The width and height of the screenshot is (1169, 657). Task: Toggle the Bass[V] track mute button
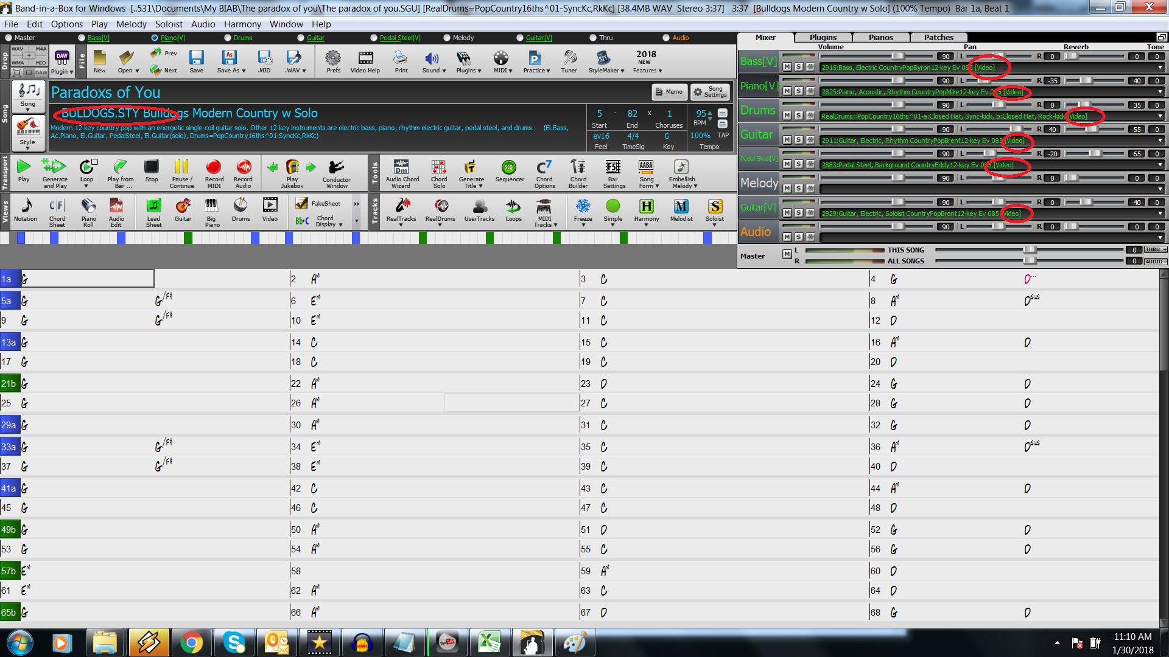click(x=789, y=68)
